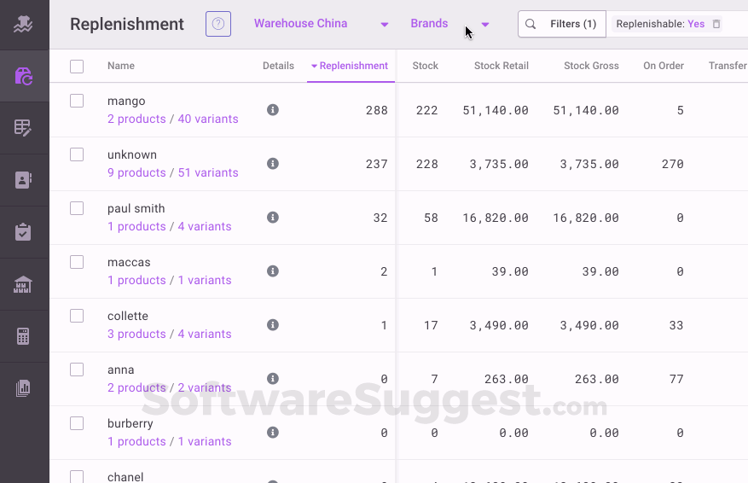Open the reports sidebar icon
Image resolution: width=748 pixels, height=483 pixels.
click(23, 388)
